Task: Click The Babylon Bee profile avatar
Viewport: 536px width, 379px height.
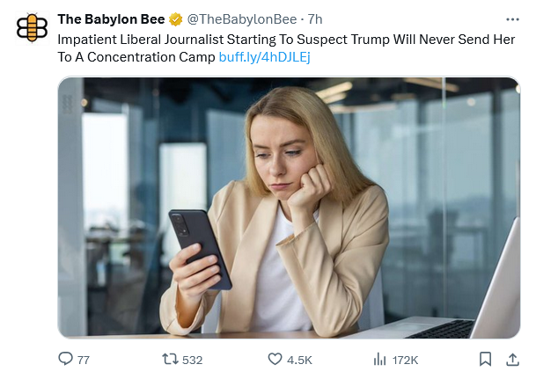Action: [32, 27]
